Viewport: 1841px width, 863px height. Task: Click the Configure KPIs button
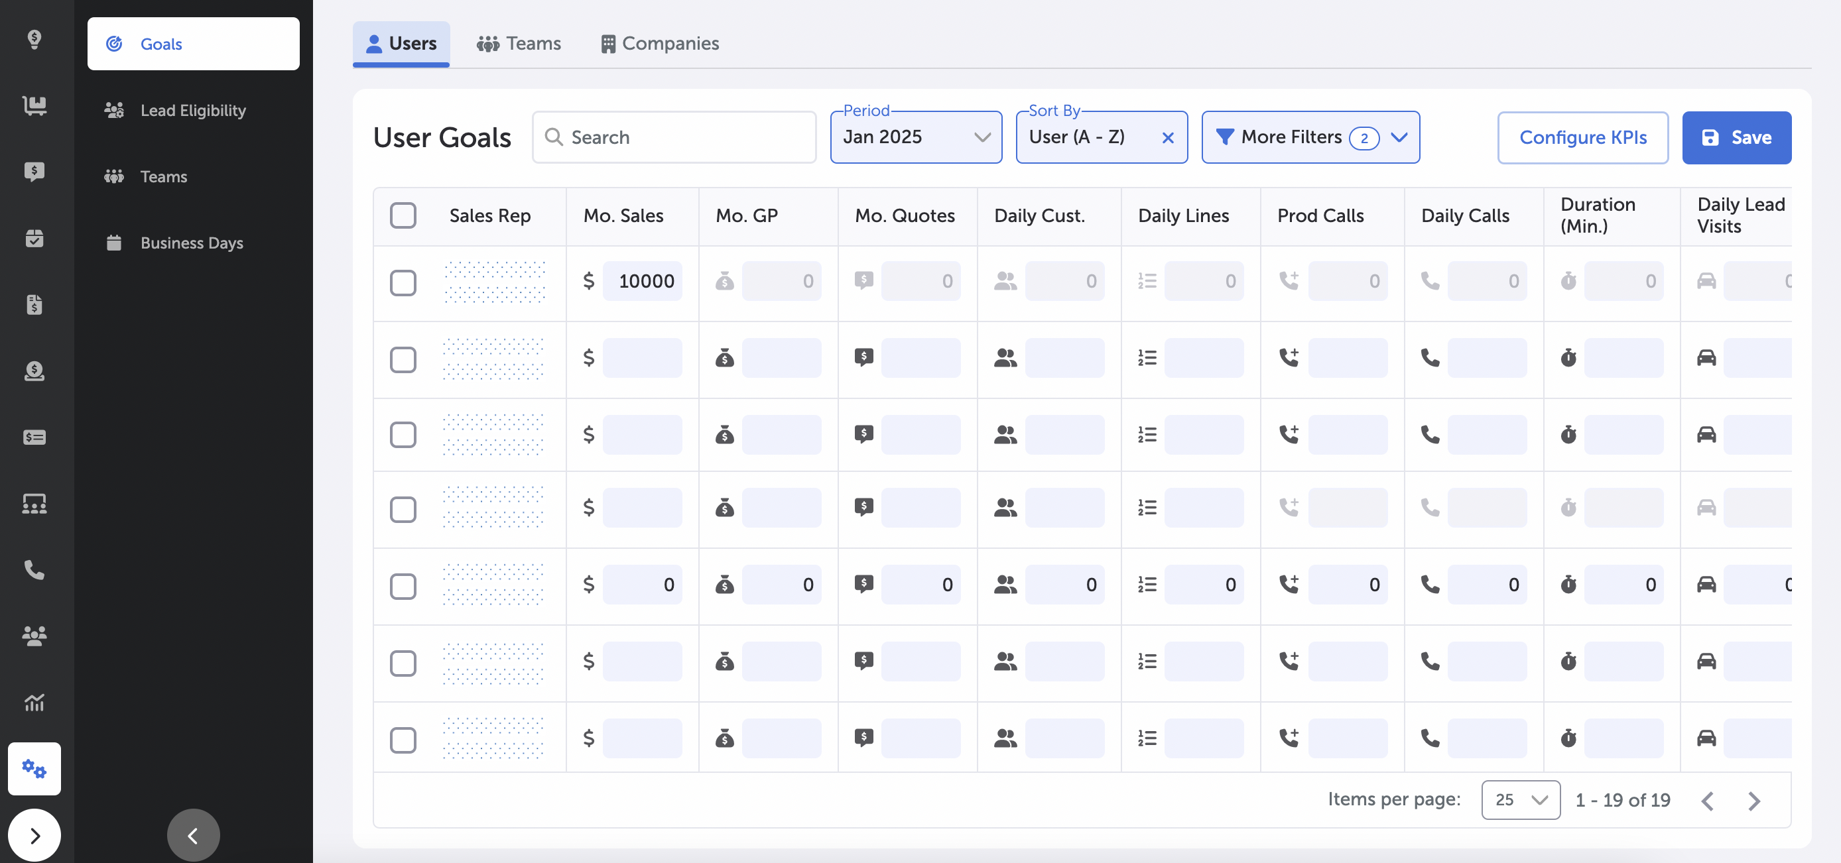click(x=1582, y=137)
